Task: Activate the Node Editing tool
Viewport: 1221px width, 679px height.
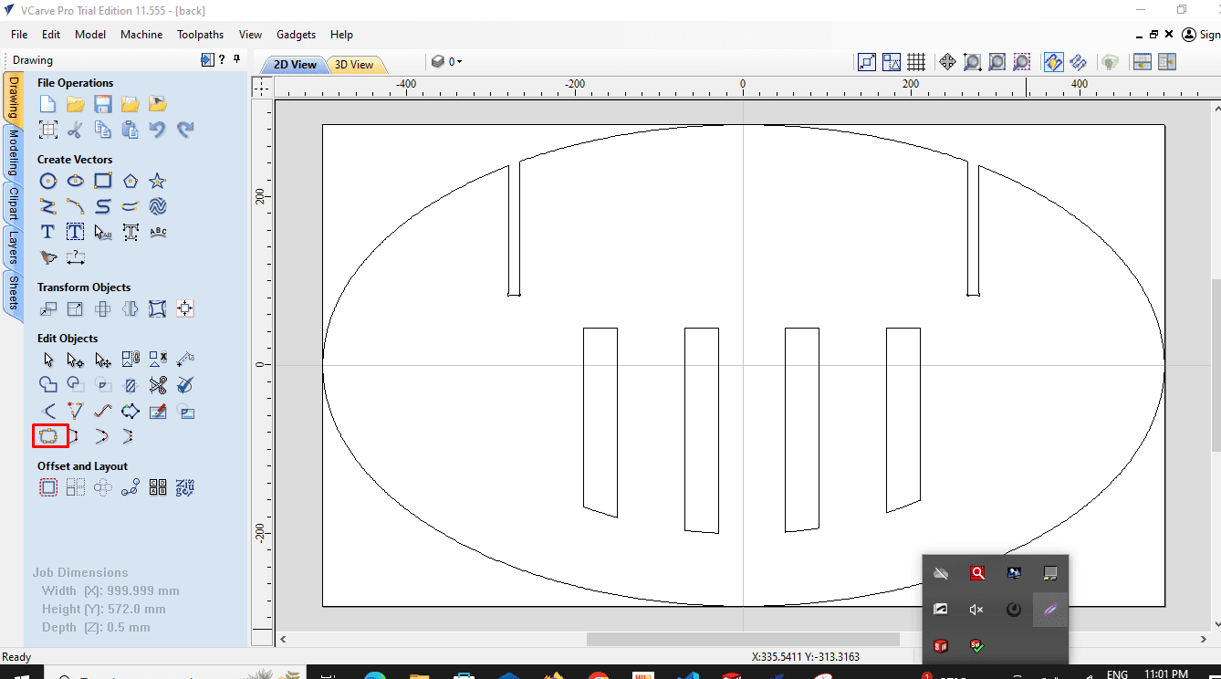Action: tap(76, 360)
